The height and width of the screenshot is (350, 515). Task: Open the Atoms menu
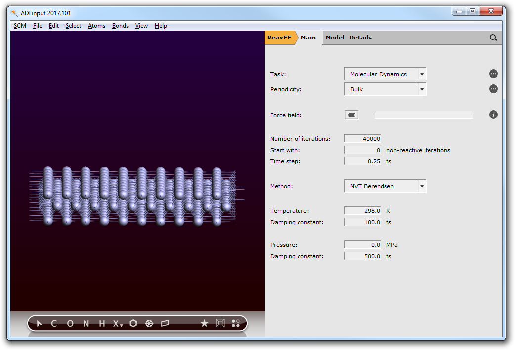click(96, 26)
